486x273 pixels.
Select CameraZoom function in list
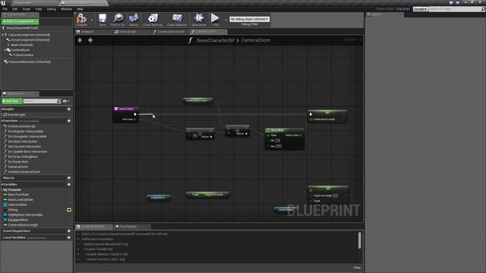pos(18,167)
